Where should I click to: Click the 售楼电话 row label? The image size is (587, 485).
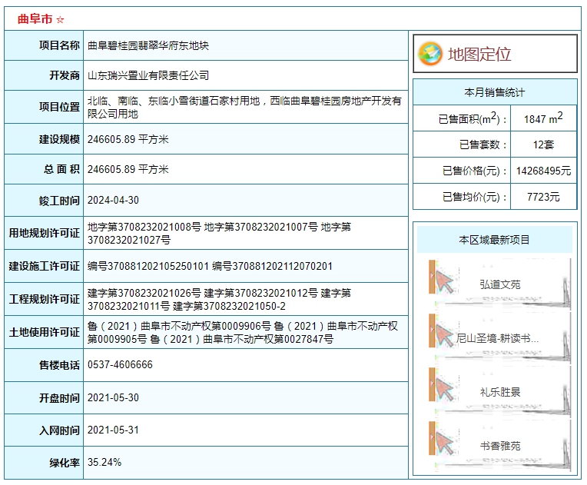tap(59, 365)
